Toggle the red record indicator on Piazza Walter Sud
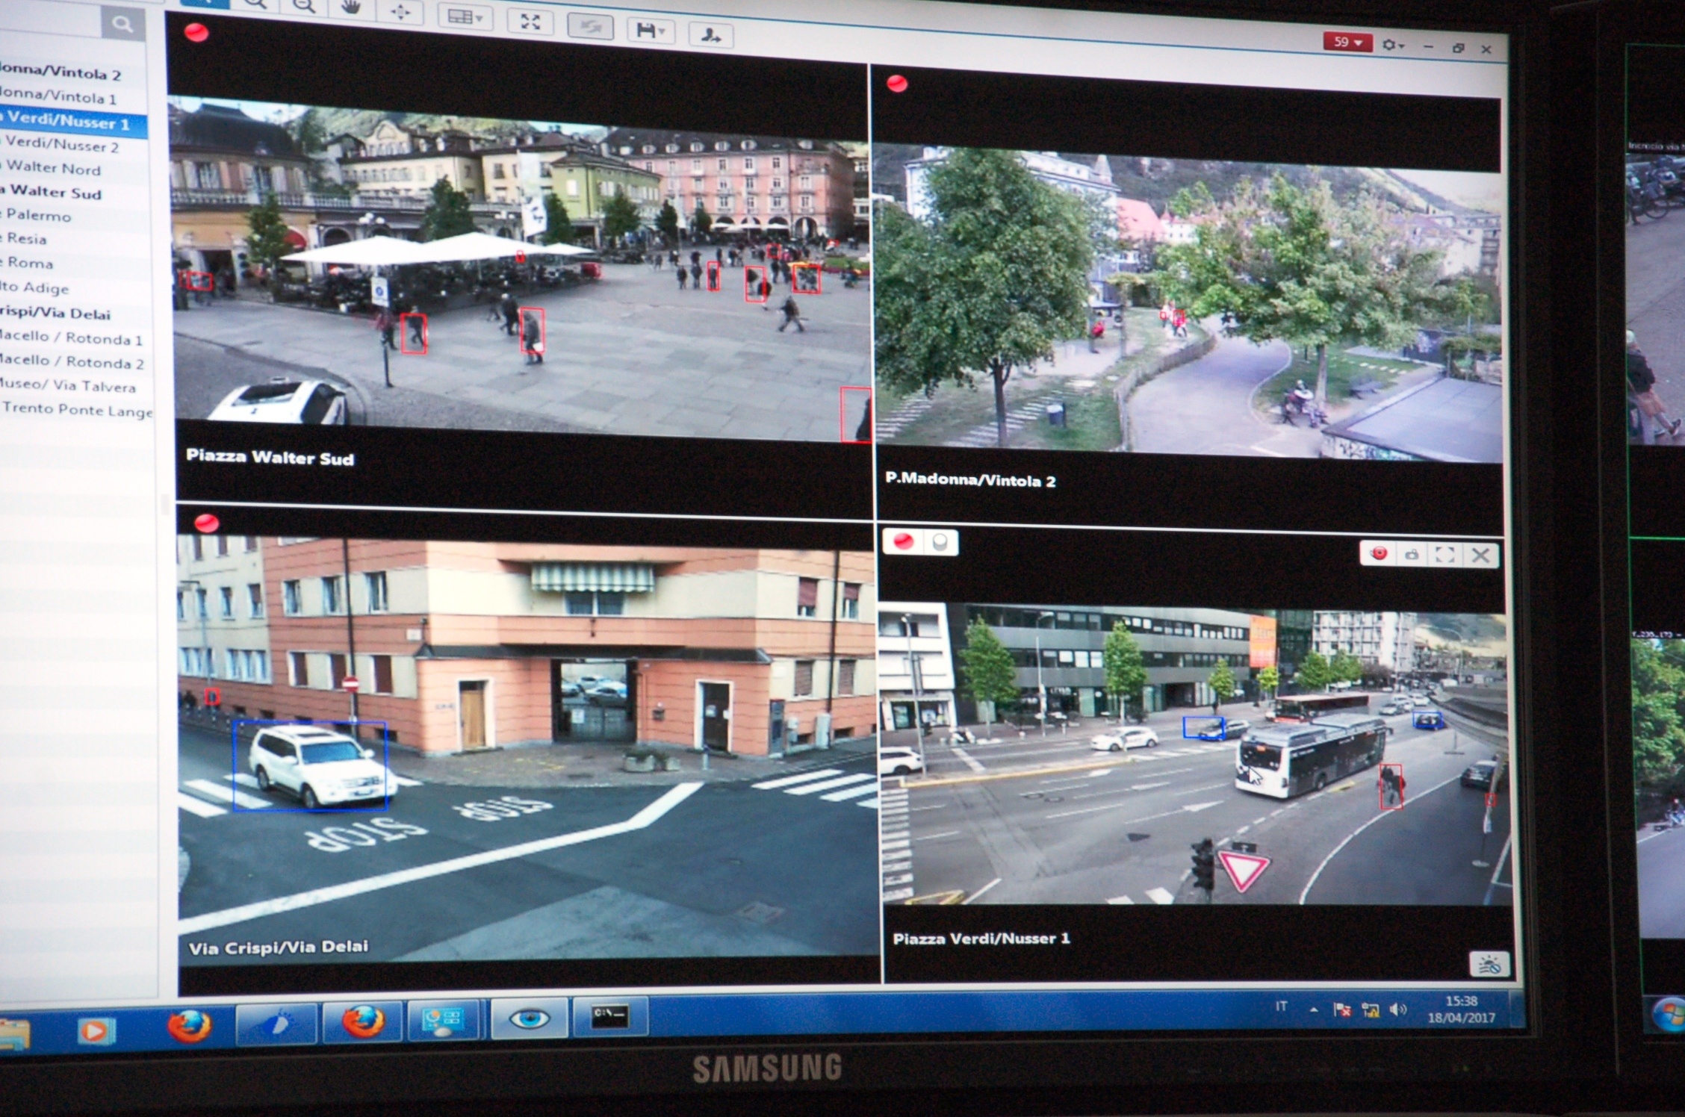 196,33
